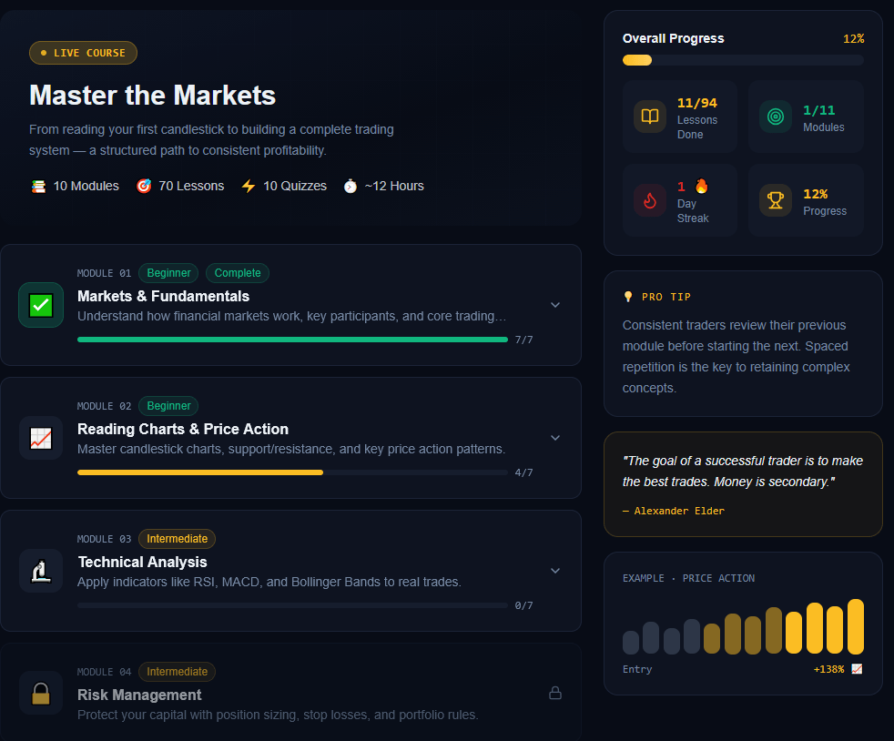Click the flame icon for Day Streak

click(650, 200)
